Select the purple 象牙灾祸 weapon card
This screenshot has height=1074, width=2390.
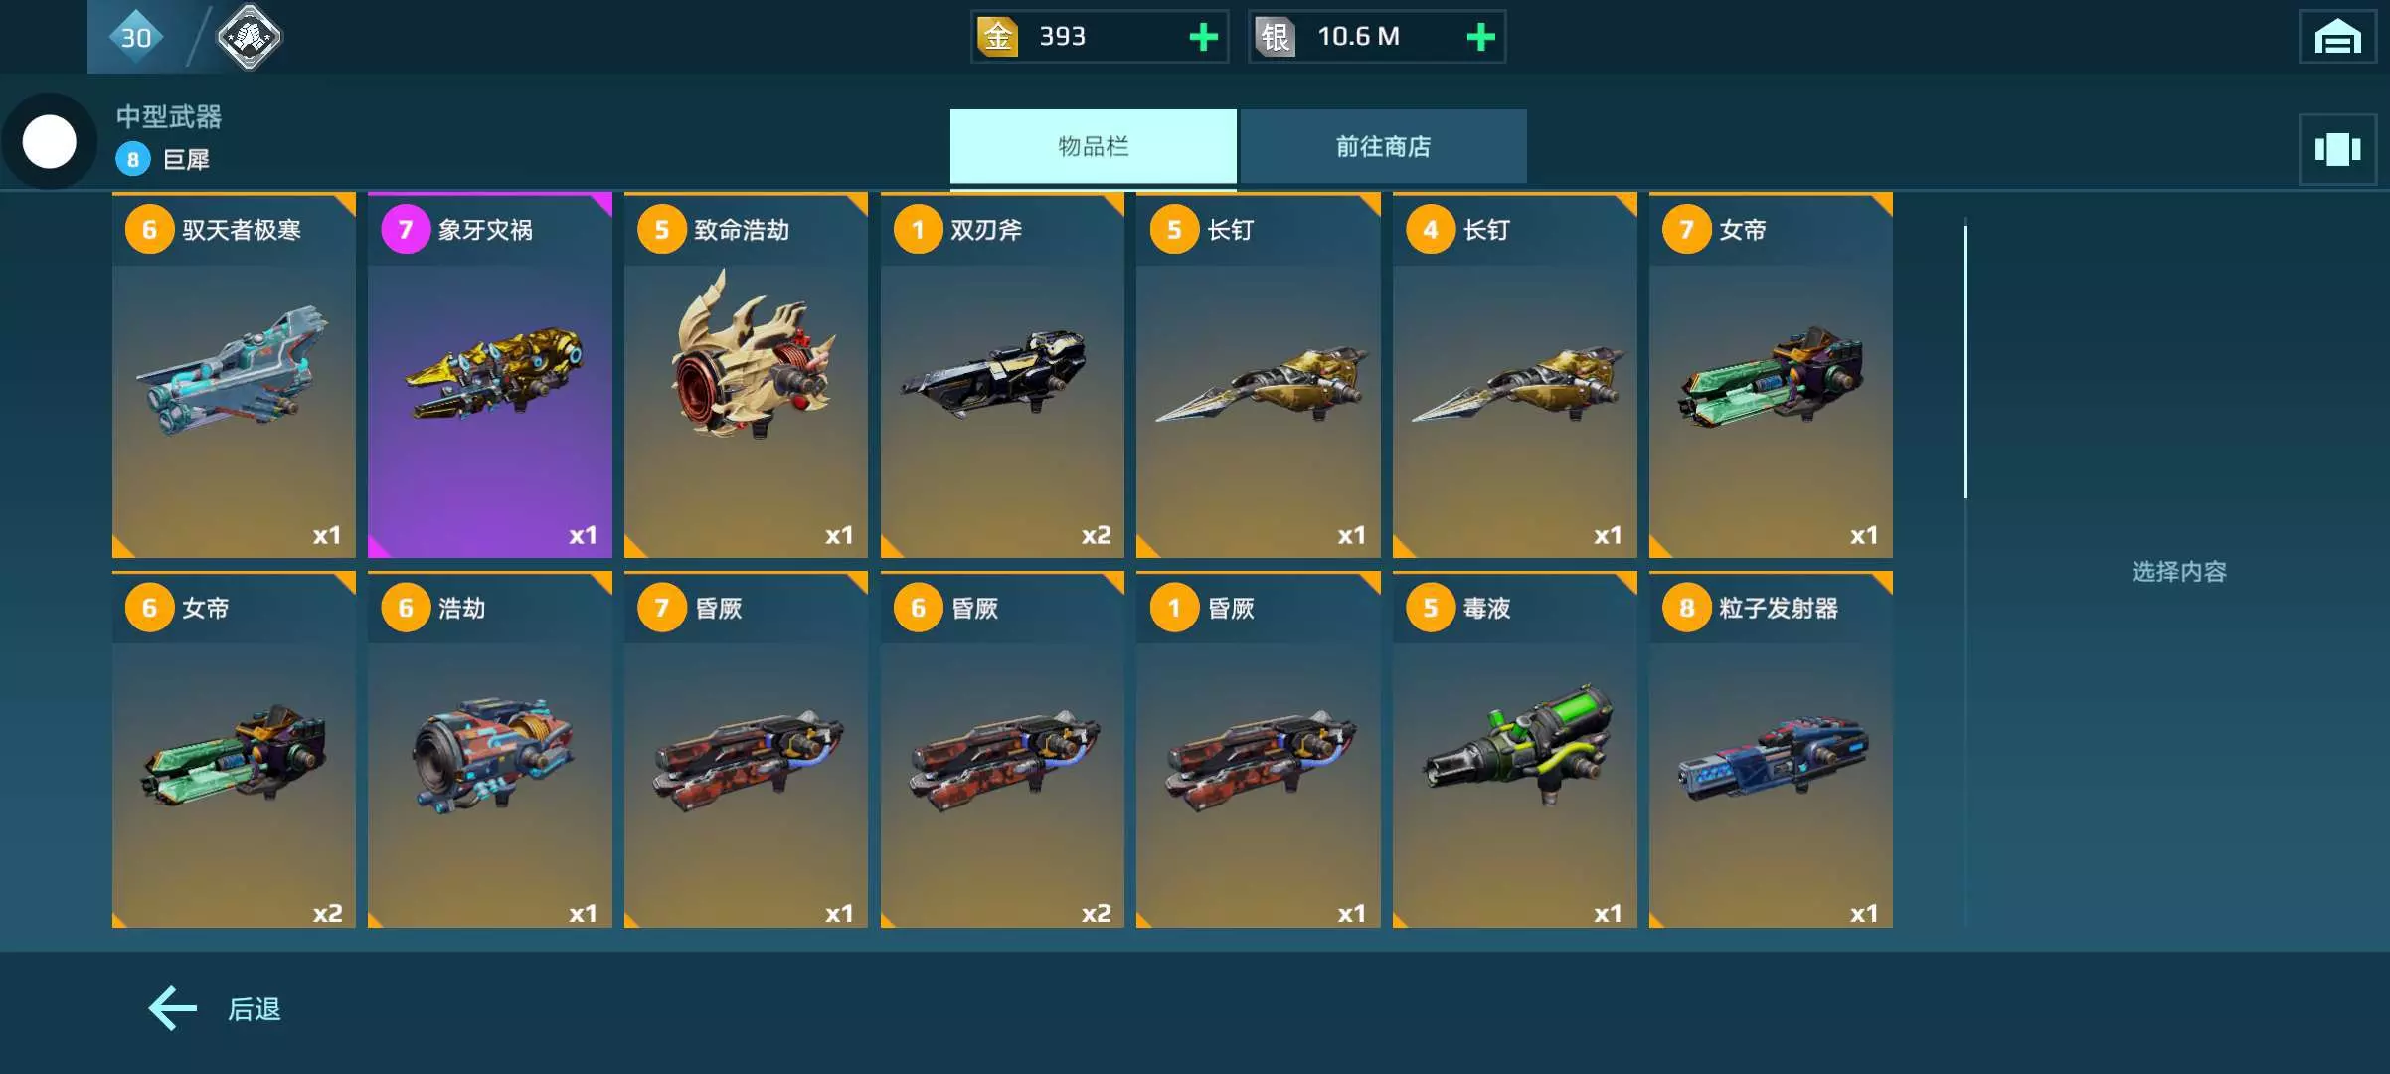click(490, 375)
